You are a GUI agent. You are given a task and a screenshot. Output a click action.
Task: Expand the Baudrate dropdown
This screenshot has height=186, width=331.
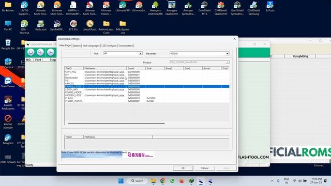[227, 54]
